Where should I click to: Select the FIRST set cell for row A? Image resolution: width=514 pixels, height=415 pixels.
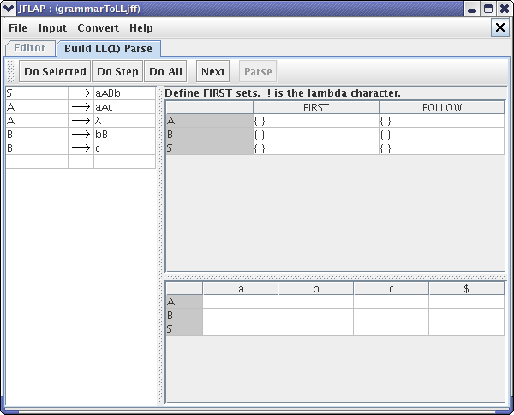pyautogui.click(x=316, y=121)
